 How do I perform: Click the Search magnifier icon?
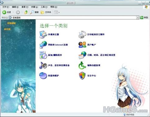pyautogui.click(x=32, y=12)
